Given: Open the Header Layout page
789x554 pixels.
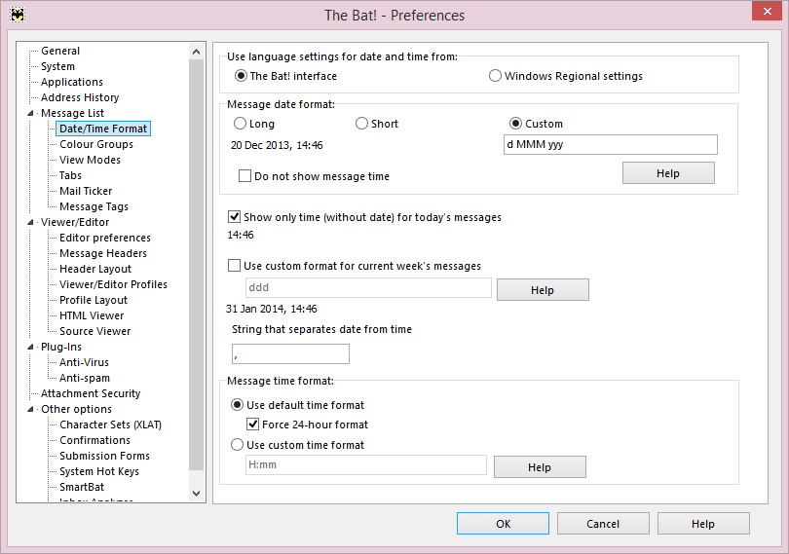Looking at the screenshot, I should [x=95, y=269].
